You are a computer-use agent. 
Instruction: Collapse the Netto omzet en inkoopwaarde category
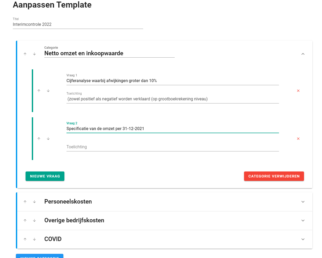click(303, 54)
